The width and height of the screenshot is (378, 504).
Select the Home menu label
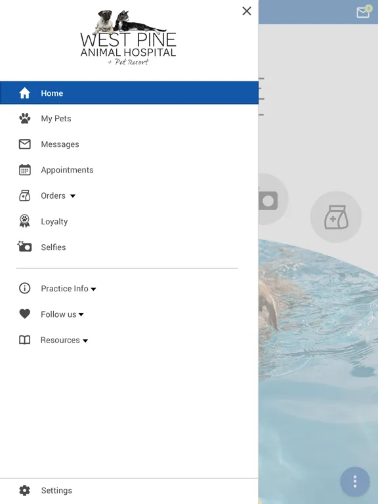(x=52, y=93)
